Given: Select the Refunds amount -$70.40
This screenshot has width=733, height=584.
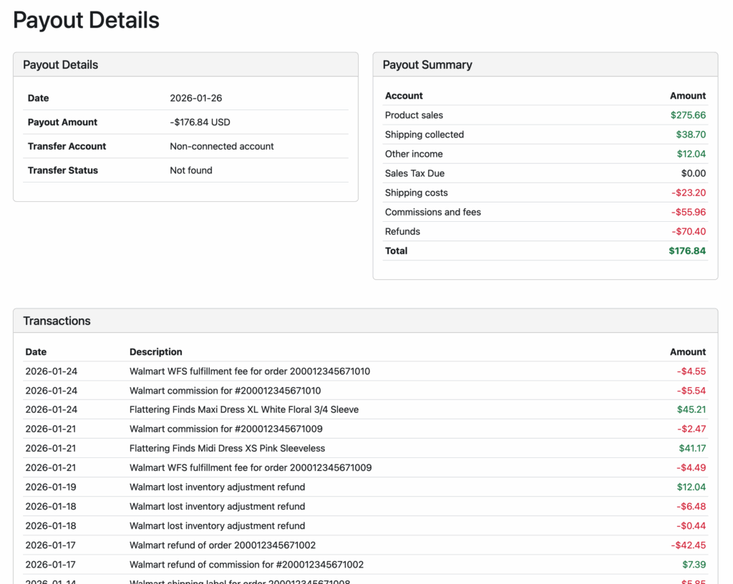Looking at the screenshot, I should coord(688,231).
